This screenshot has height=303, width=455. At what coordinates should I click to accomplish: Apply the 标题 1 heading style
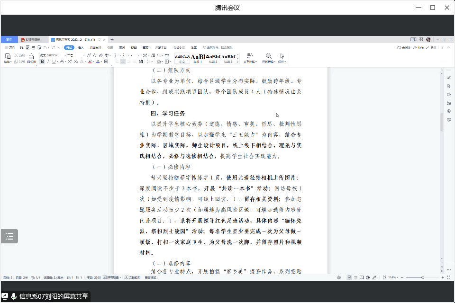tap(198, 57)
